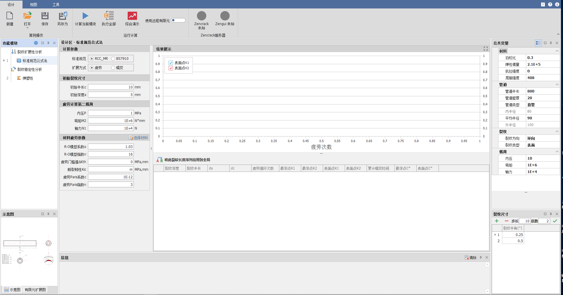Float the 公共变量 panel window
563x295 pixels.
click(545, 43)
